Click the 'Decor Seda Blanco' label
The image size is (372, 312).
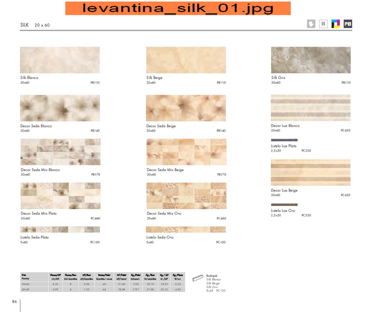pos(36,126)
